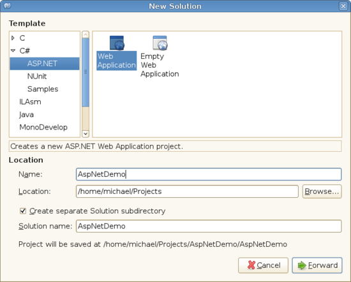The image size is (351, 282).
Task: Click the template tree scrollbar thumb
Action: click(86, 72)
